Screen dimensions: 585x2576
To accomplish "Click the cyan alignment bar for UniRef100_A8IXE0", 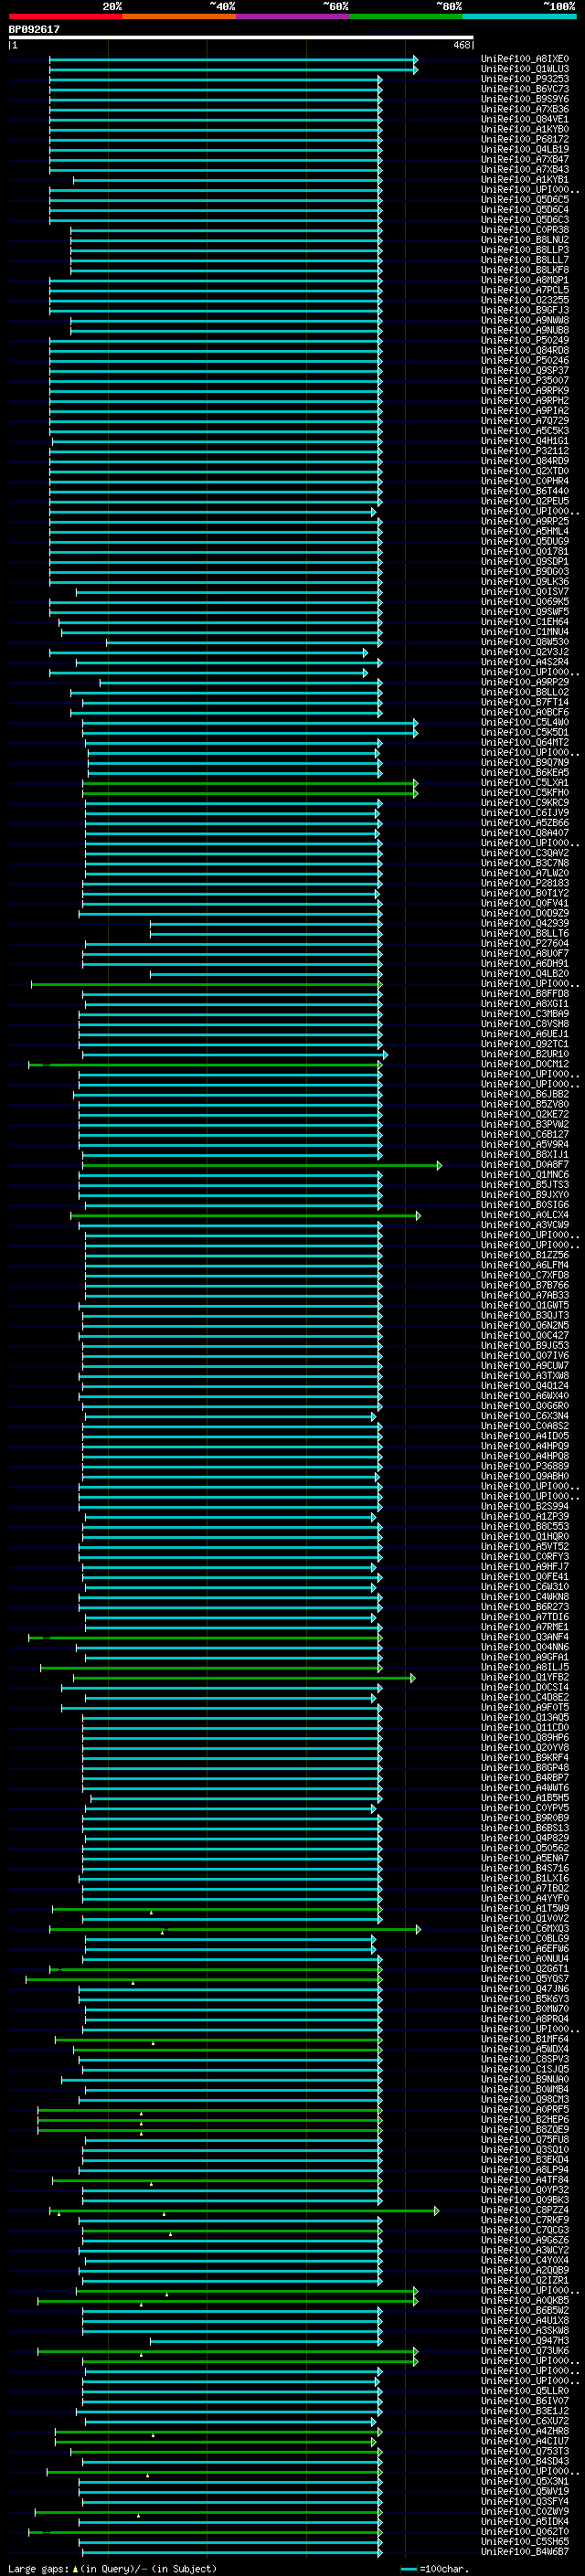I will pyautogui.click(x=234, y=59).
